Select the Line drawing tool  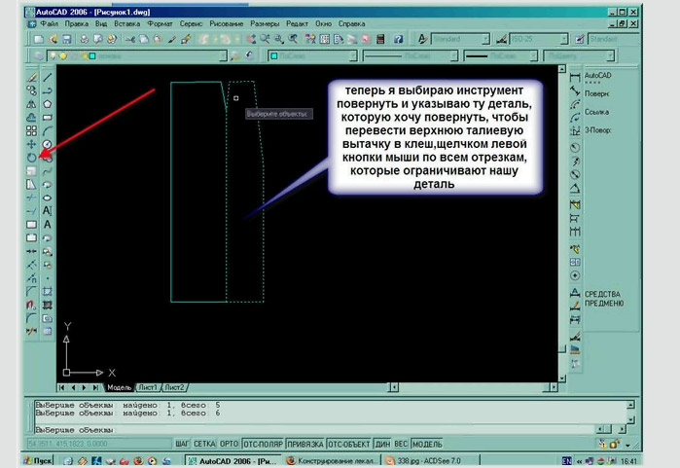[x=47, y=76]
